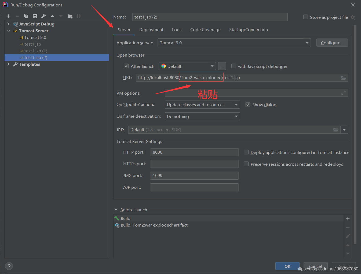
Task: Open the Default browser dropdown
Action: tap(187, 66)
